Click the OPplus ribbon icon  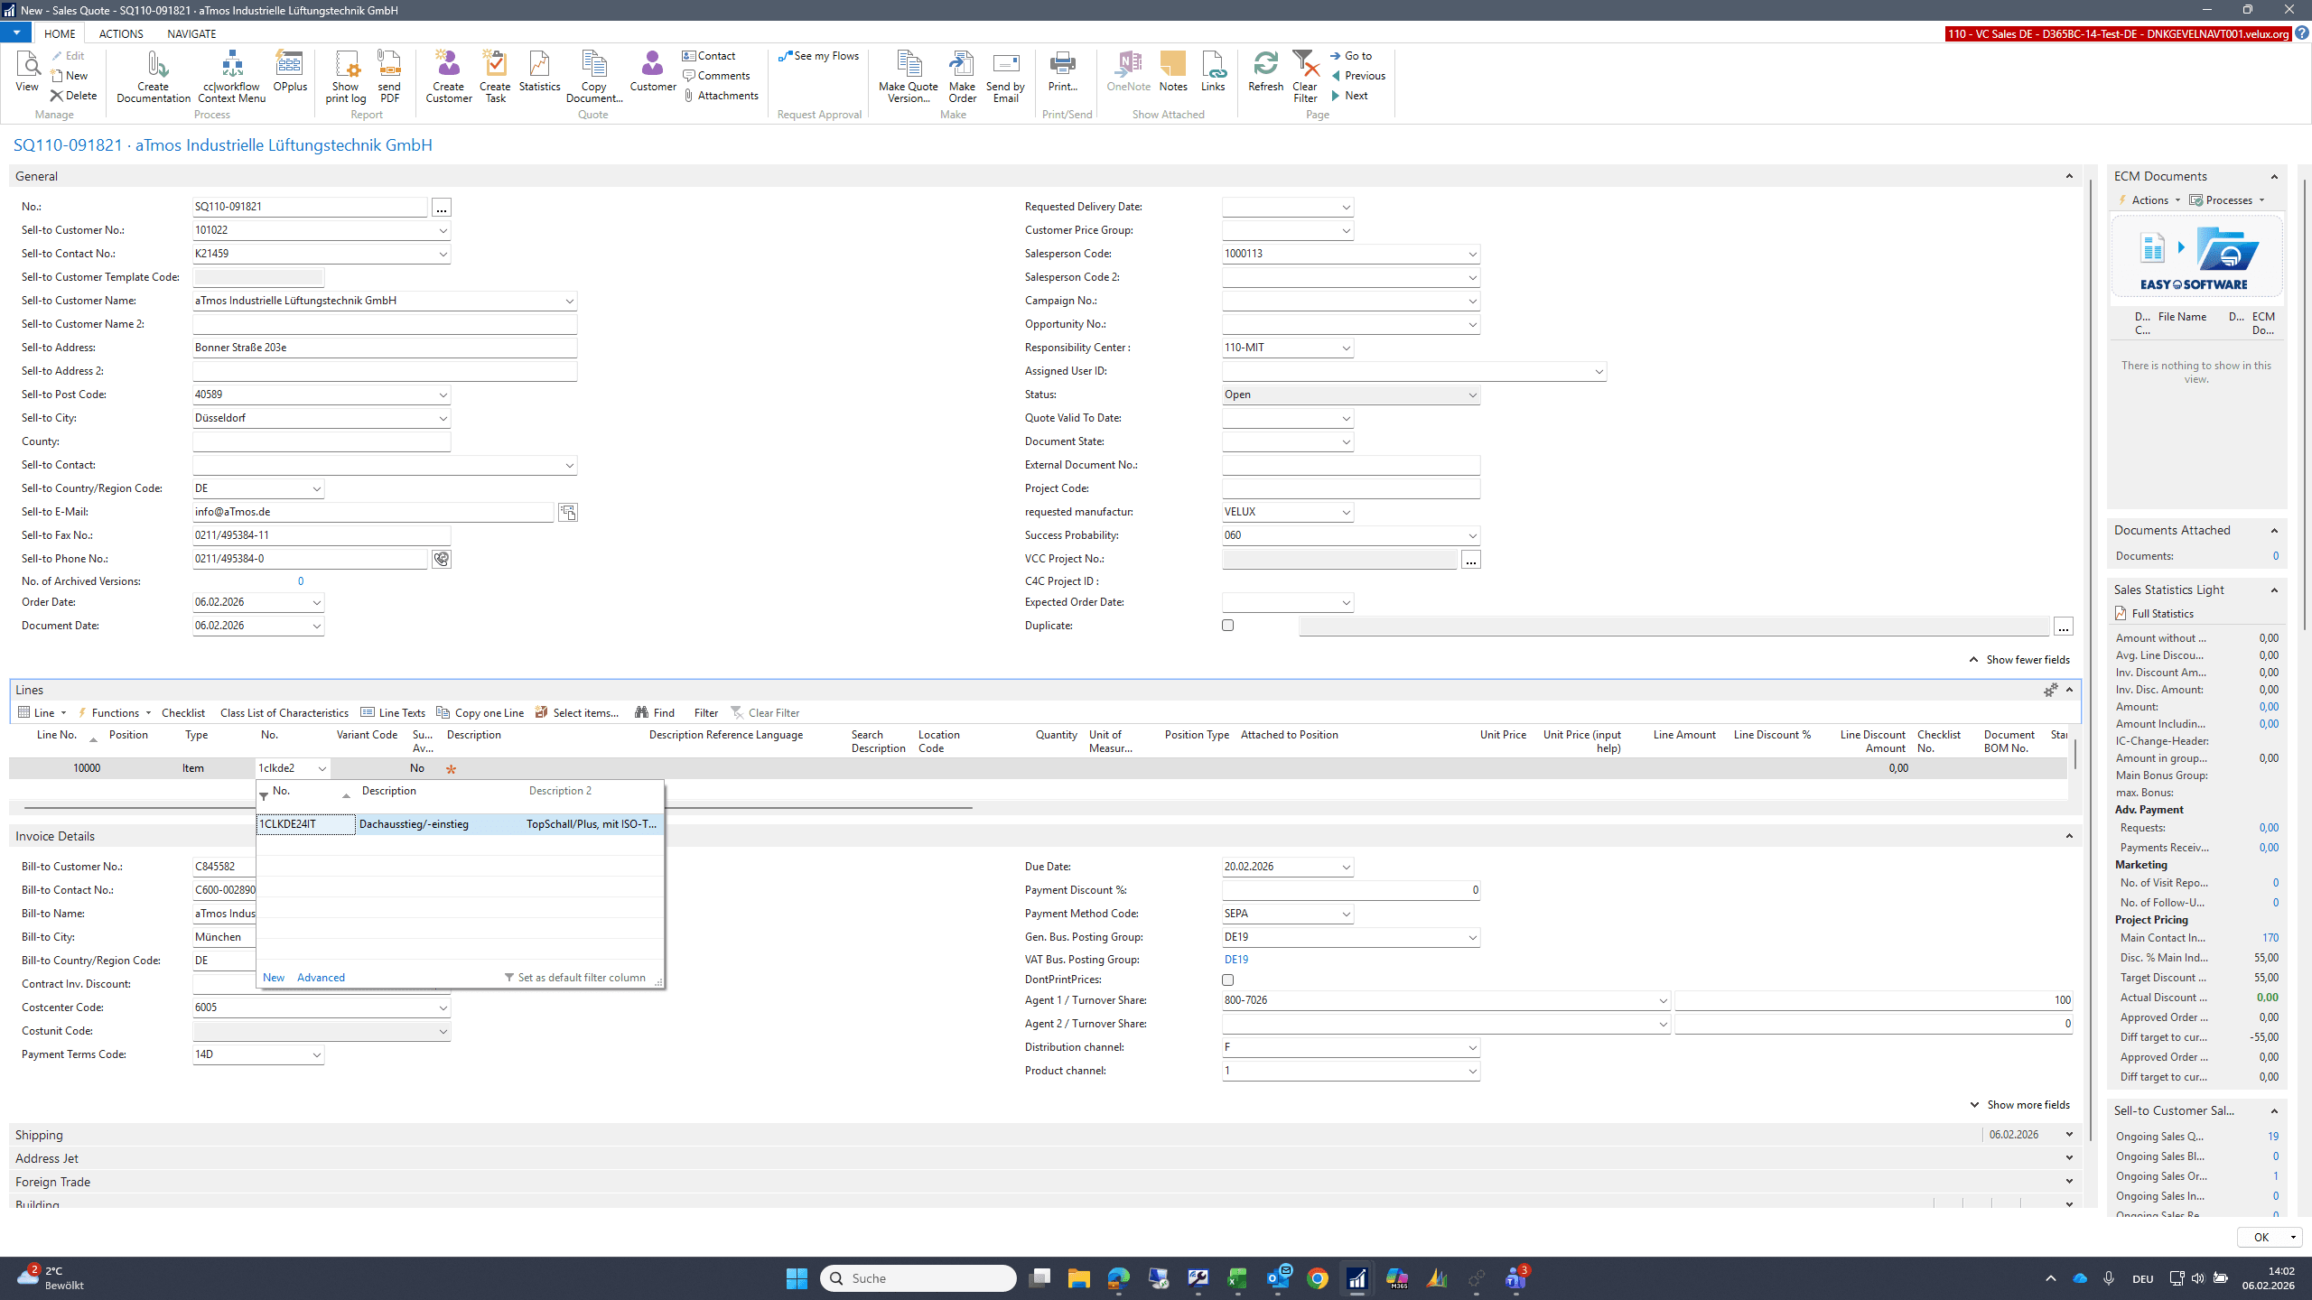[x=290, y=72]
